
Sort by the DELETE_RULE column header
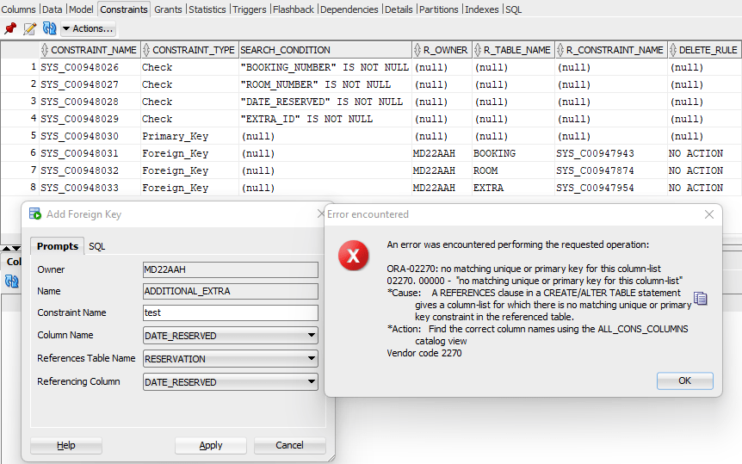click(704, 50)
